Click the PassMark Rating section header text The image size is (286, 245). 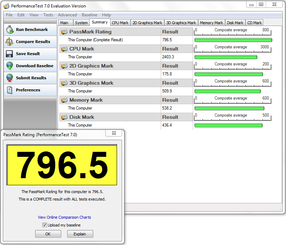pos(90,32)
